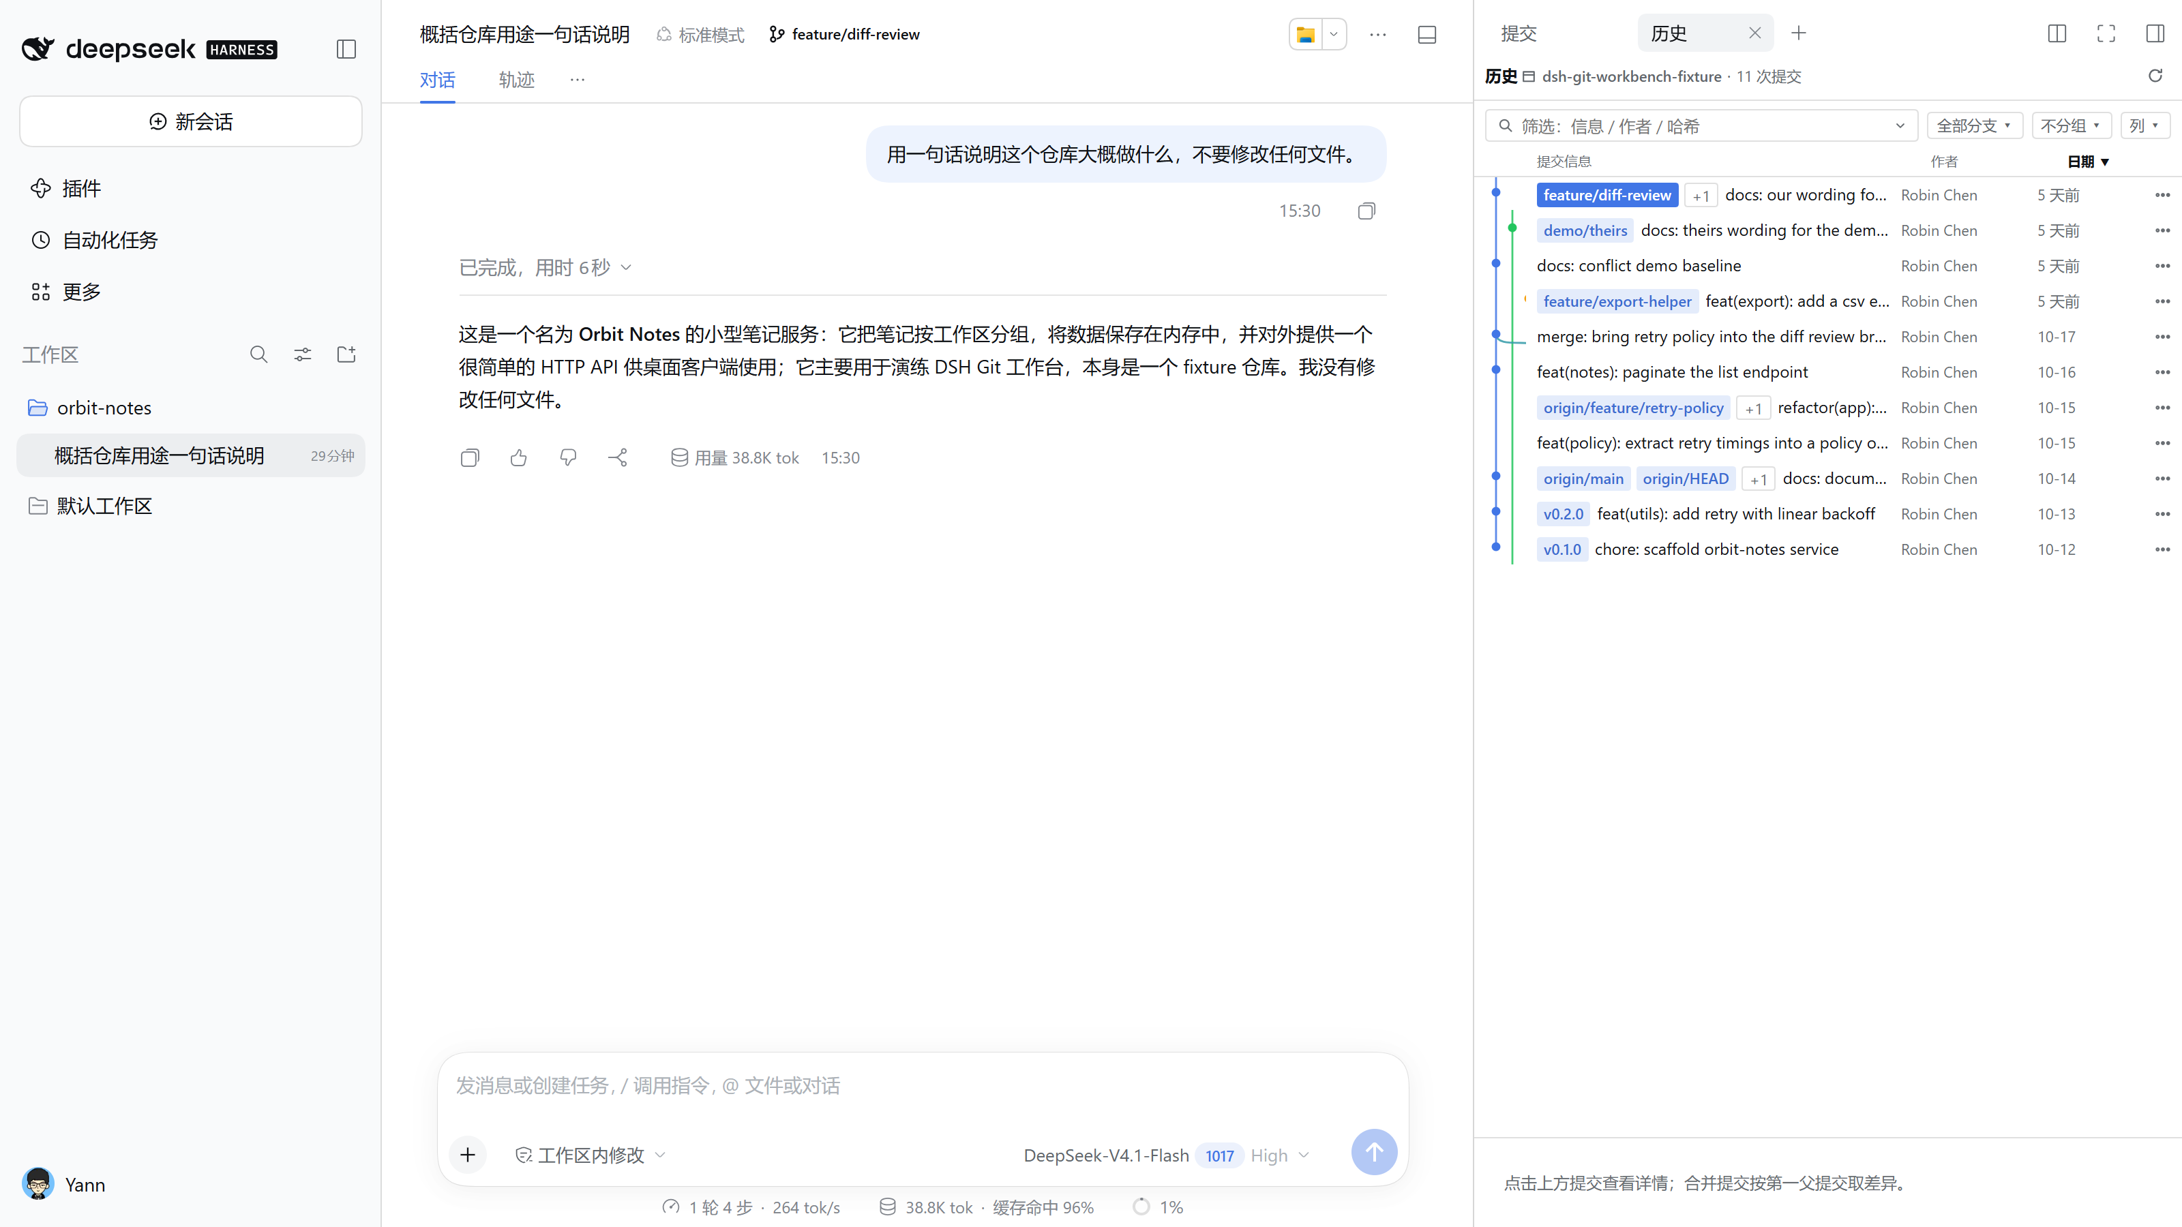
Task: Collapse the left sidebar panel icon
Action: tap(346, 49)
